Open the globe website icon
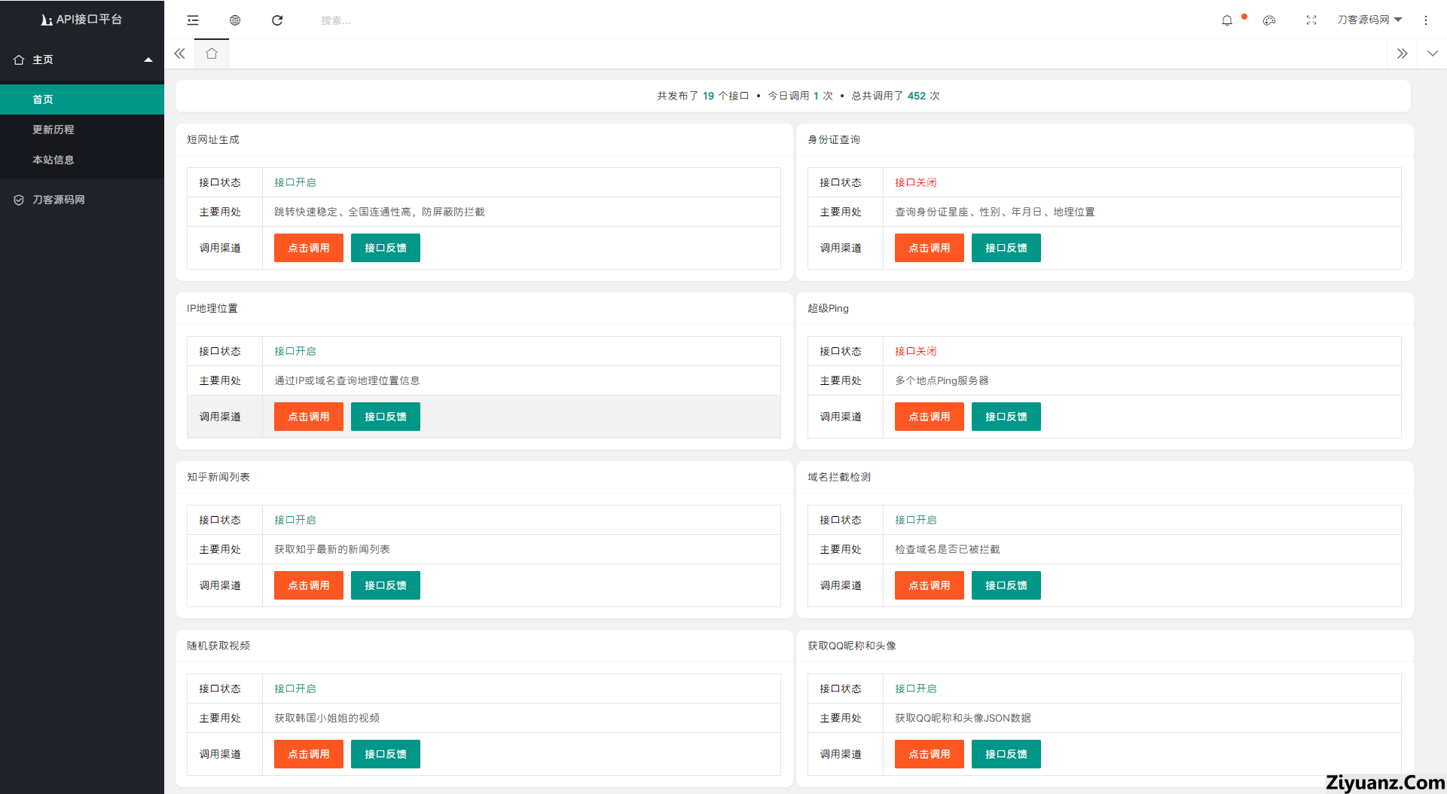 coord(235,20)
